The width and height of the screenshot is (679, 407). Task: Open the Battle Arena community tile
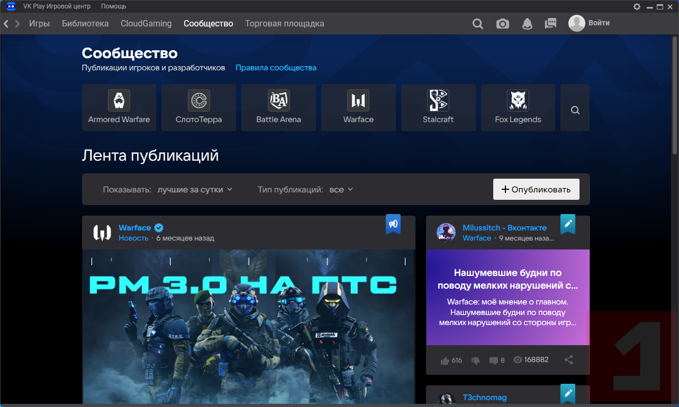click(x=278, y=107)
